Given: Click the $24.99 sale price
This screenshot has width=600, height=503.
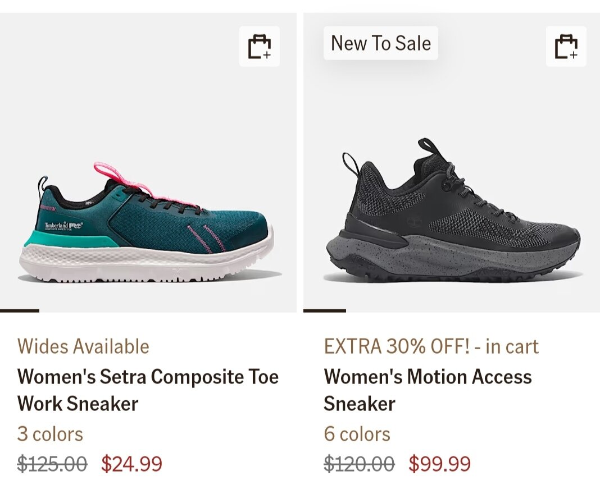Looking at the screenshot, I should [131, 464].
